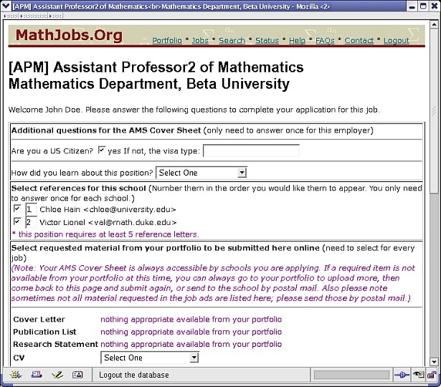Click the status bar progress meter
Screen dimensions: 441x387
[x=351, y=375]
